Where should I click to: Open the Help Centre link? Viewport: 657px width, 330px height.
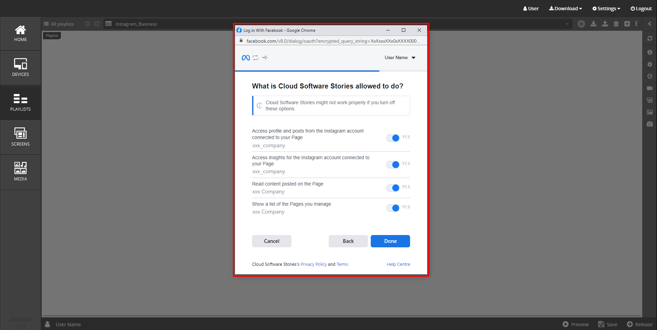click(x=398, y=264)
